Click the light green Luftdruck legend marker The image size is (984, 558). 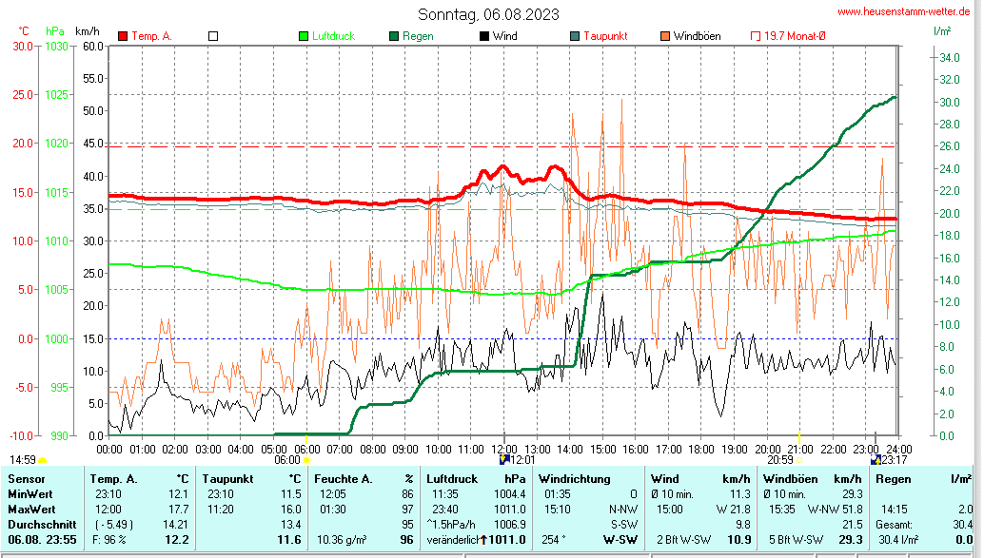point(304,36)
